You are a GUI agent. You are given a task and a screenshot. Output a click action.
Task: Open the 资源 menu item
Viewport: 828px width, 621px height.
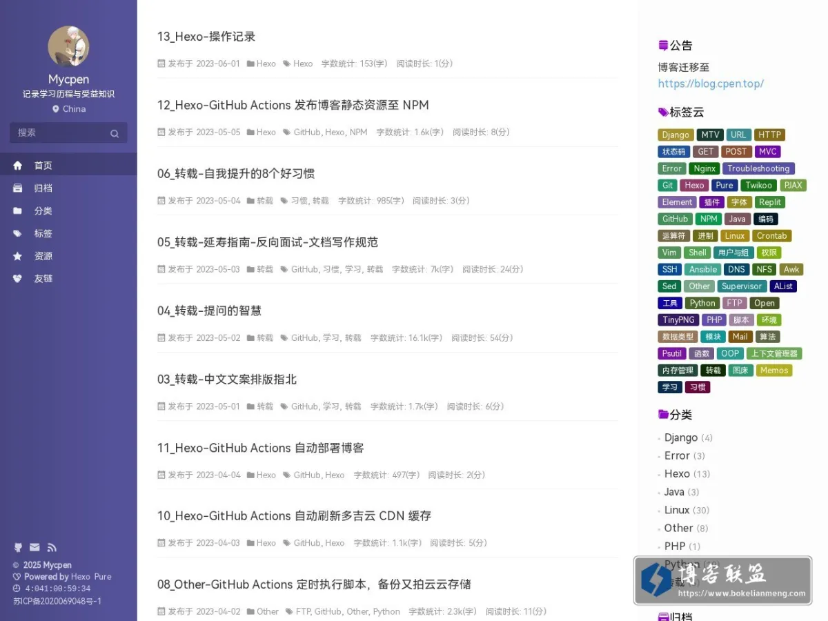pos(68,256)
